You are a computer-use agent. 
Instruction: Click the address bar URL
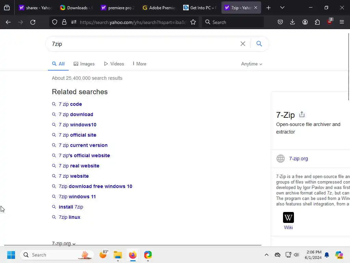[x=133, y=22]
